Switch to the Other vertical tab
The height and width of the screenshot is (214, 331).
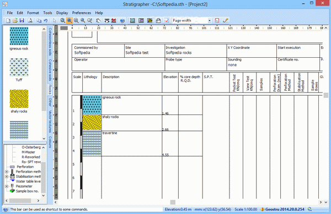tap(50, 102)
